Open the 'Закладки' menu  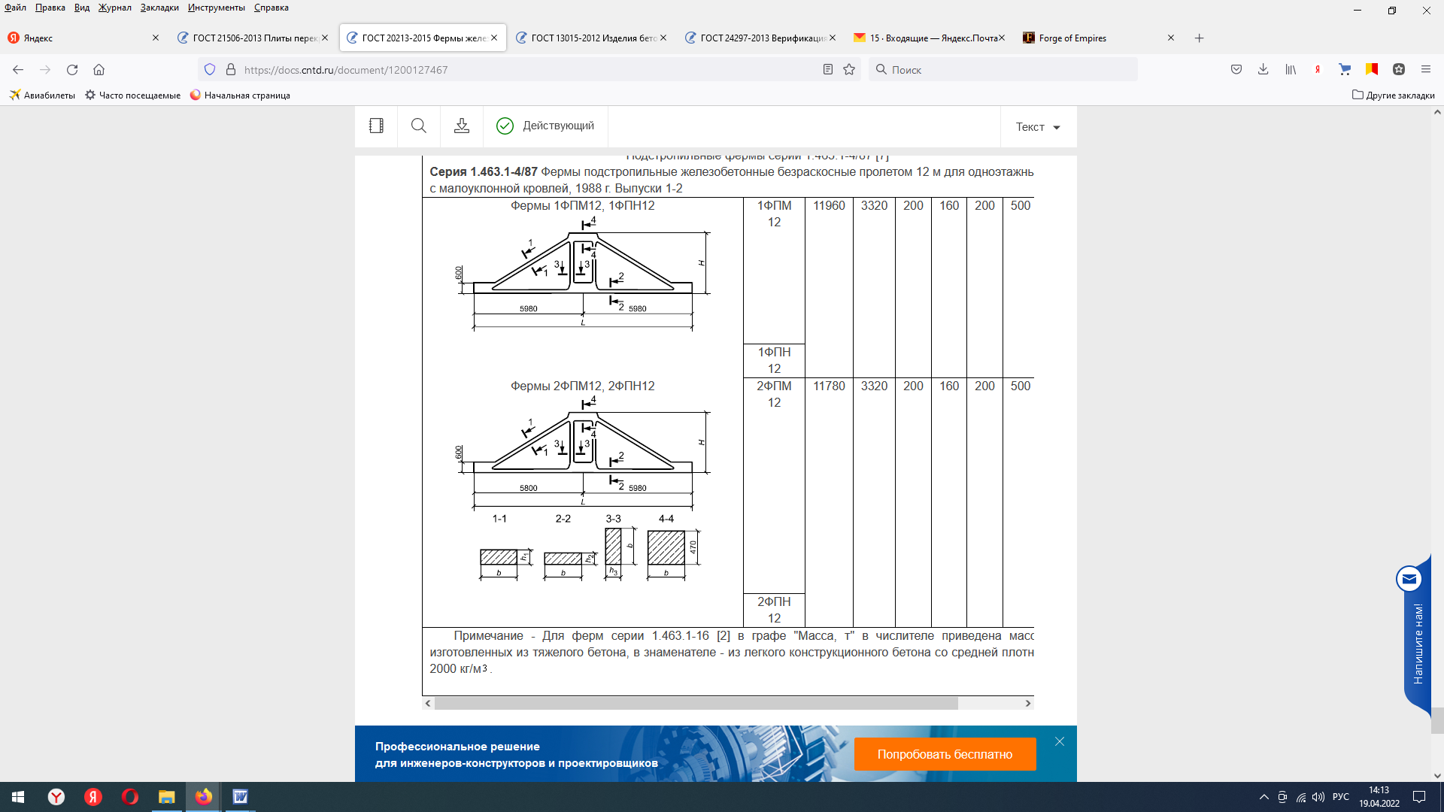click(159, 8)
